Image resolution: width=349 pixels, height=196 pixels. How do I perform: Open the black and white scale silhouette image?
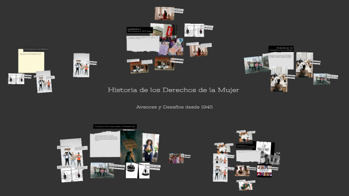coord(137,170)
